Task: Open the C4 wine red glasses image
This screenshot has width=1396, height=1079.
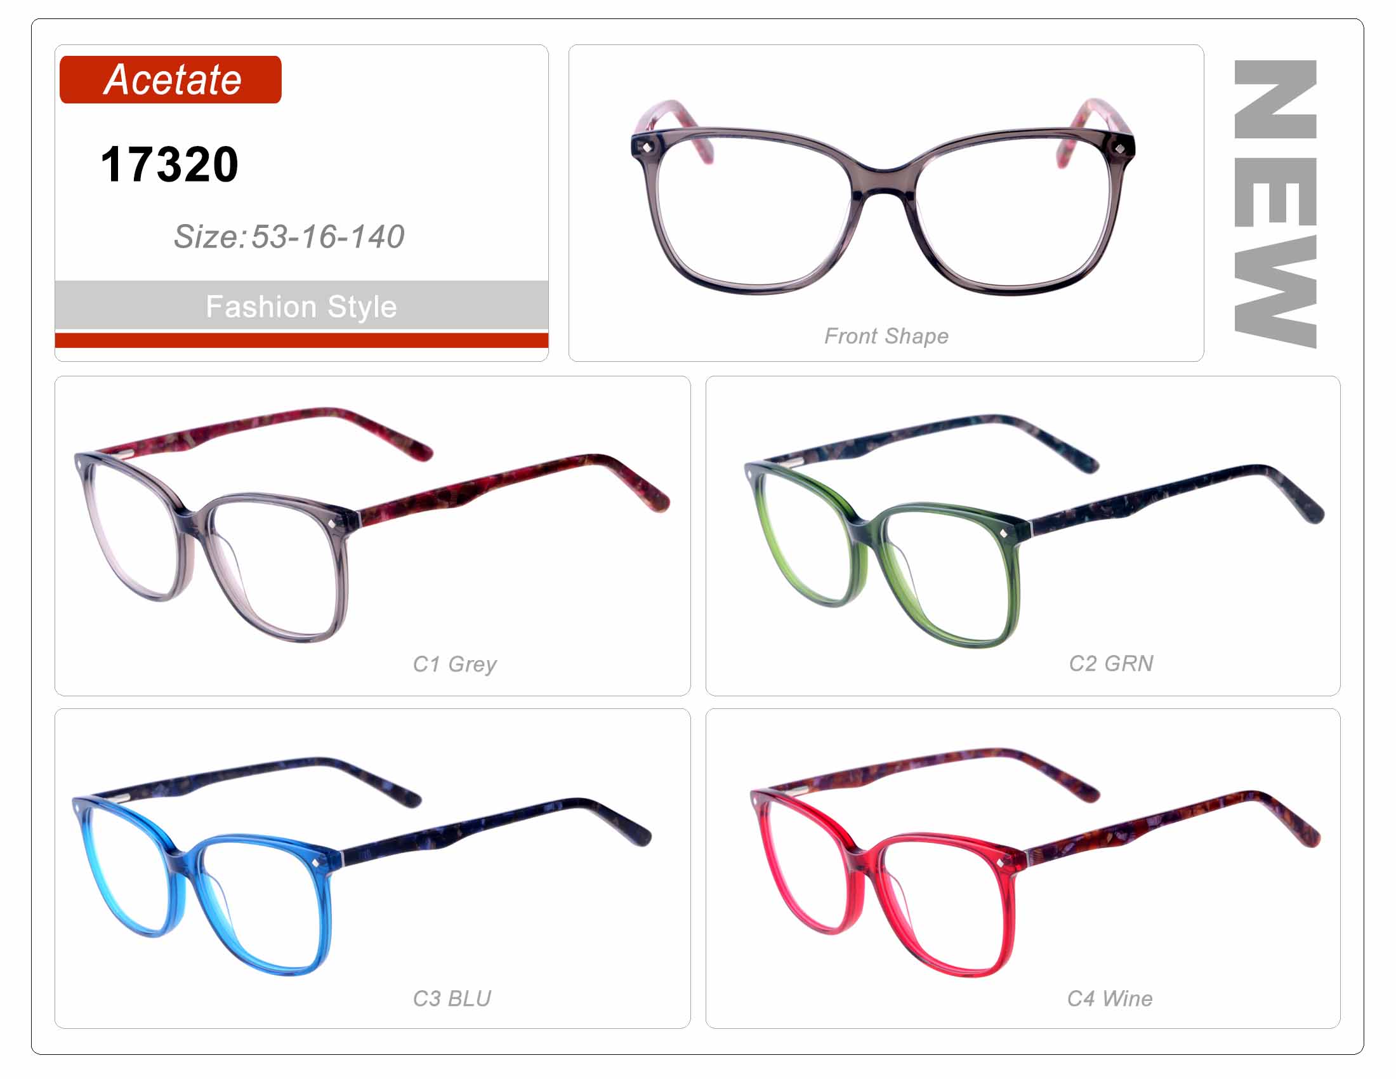Action: click(1035, 863)
